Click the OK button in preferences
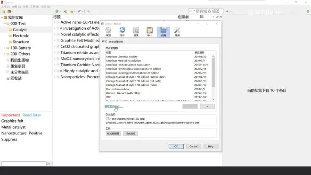 pos(176,146)
